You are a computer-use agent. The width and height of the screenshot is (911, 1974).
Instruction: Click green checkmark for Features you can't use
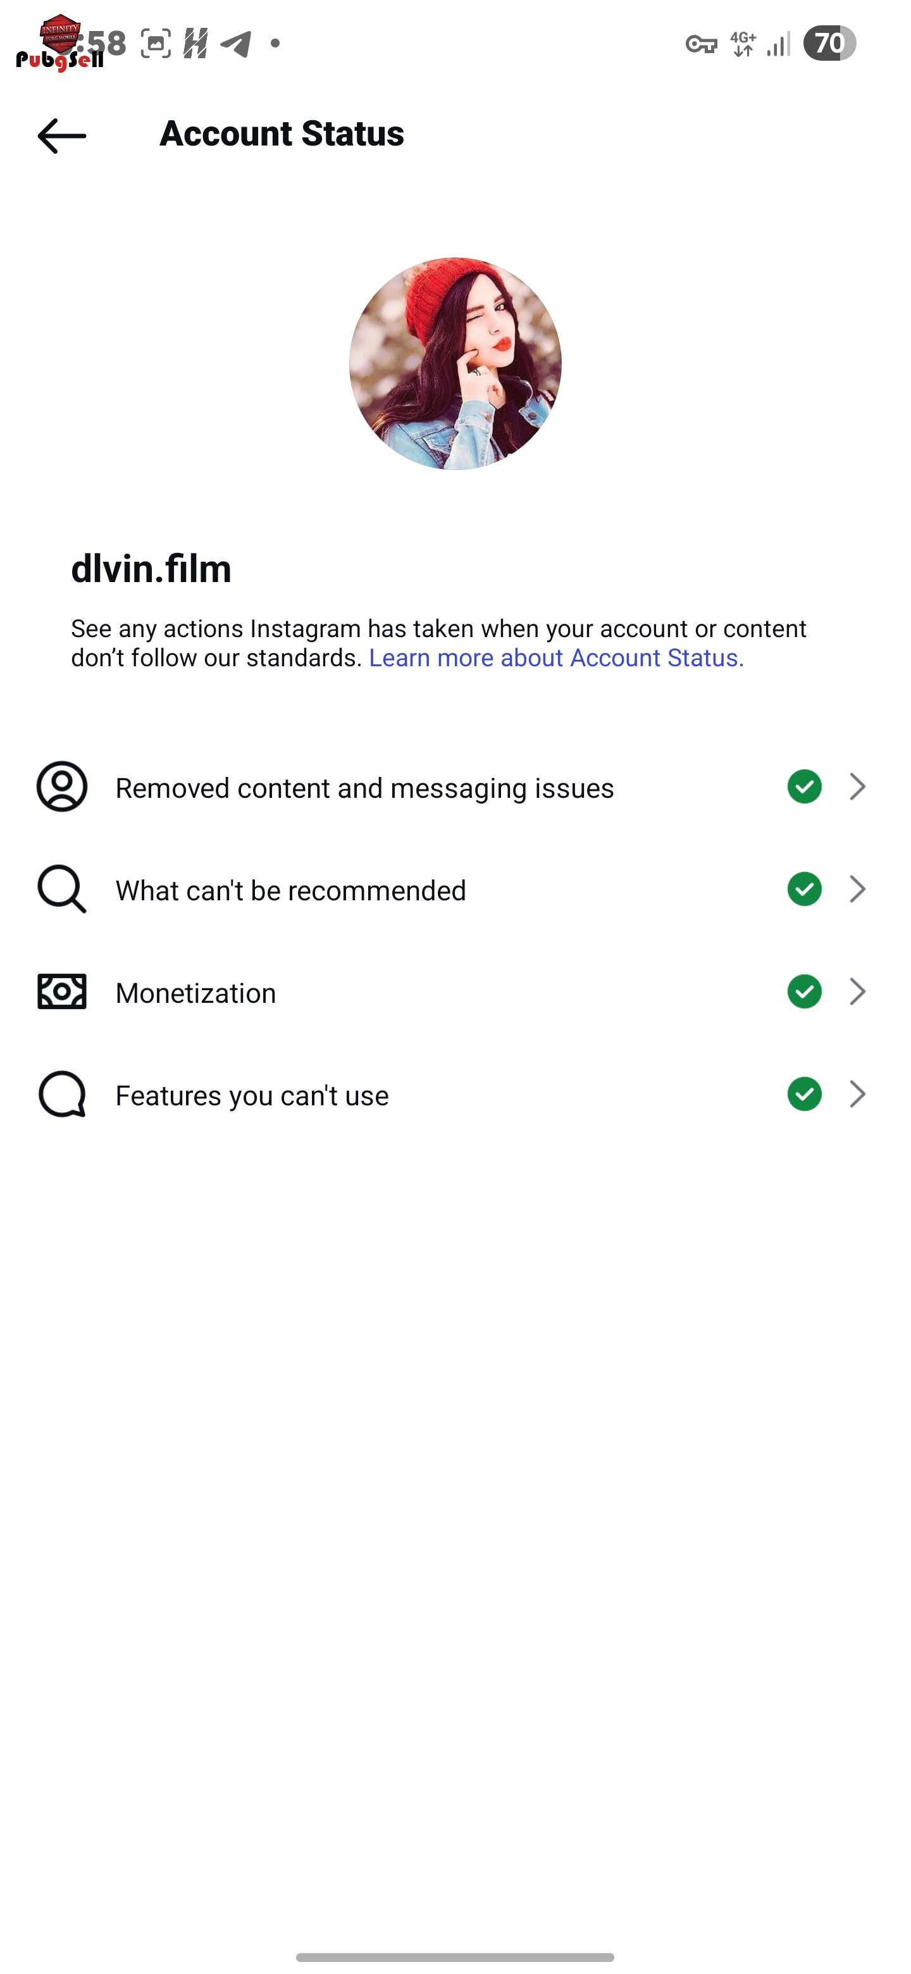pyautogui.click(x=805, y=1095)
